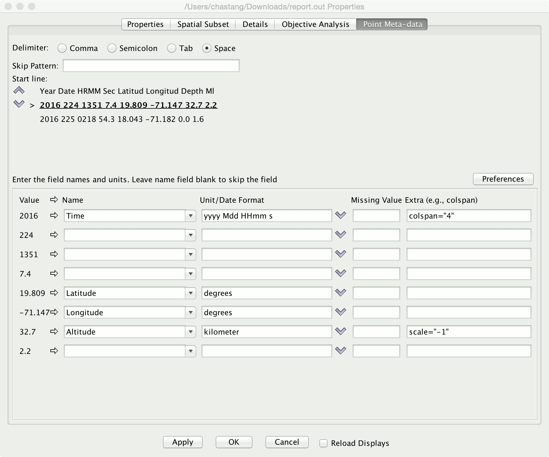Click the Skip Pattern text field
549x457 pixels.
click(x=151, y=66)
